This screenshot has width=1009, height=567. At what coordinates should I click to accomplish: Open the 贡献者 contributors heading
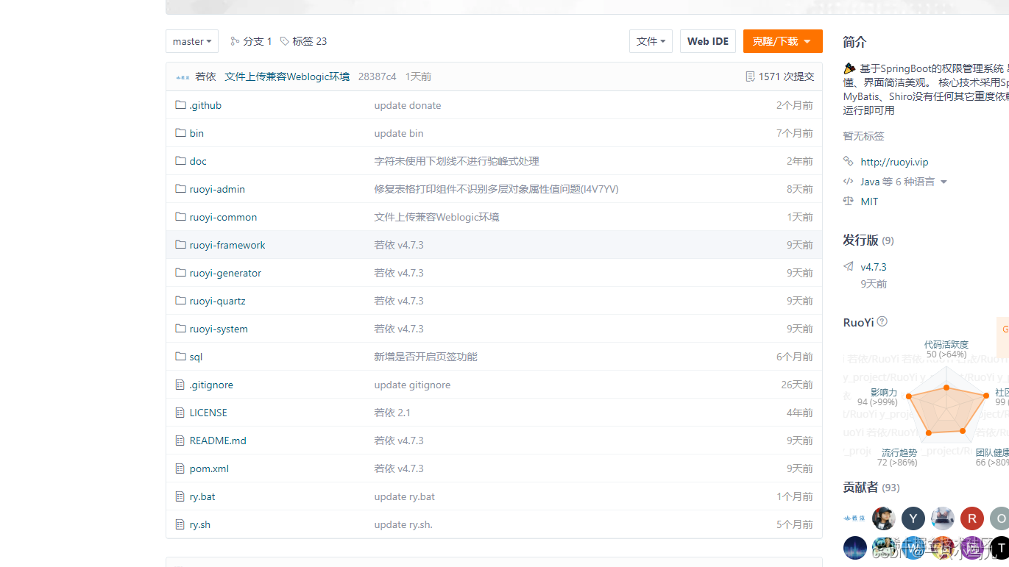click(x=860, y=488)
